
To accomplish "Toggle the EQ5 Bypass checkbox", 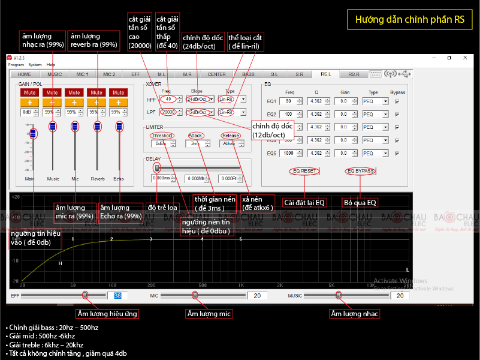I will click(x=397, y=153).
